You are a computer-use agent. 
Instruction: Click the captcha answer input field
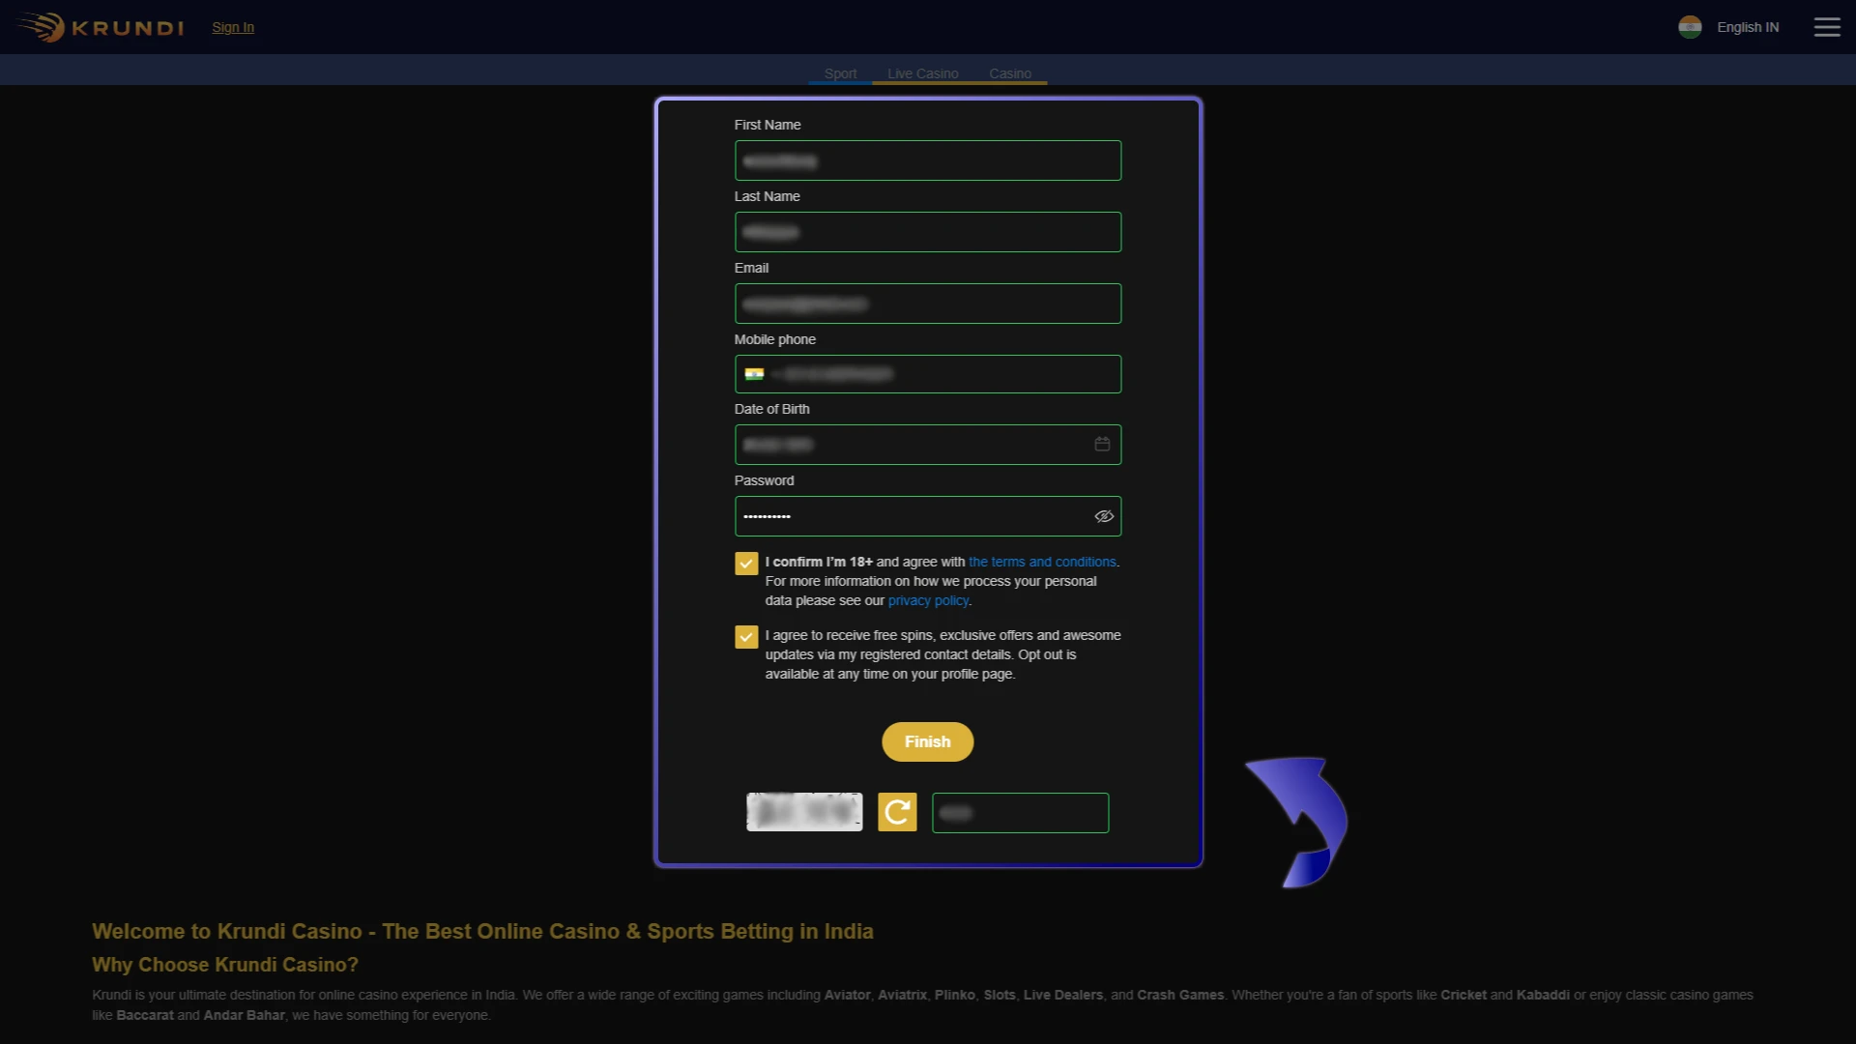(x=1020, y=812)
